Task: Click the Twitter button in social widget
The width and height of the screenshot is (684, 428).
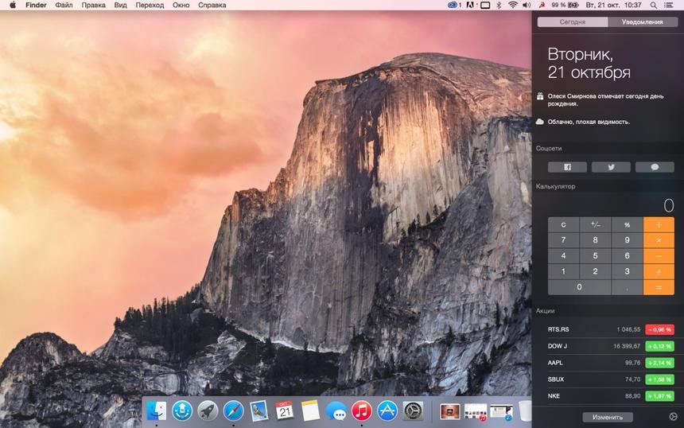Action: coord(611,167)
